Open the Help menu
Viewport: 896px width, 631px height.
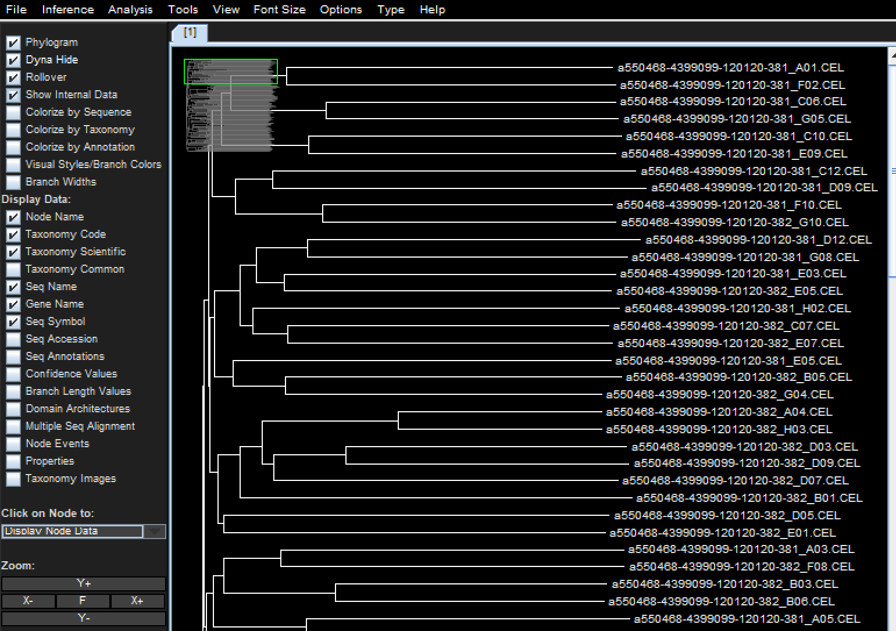click(x=432, y=9)
